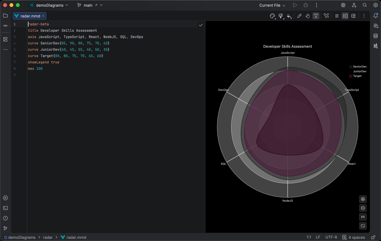
Task: Click the Debug bug icon
Action: point(306,5)
